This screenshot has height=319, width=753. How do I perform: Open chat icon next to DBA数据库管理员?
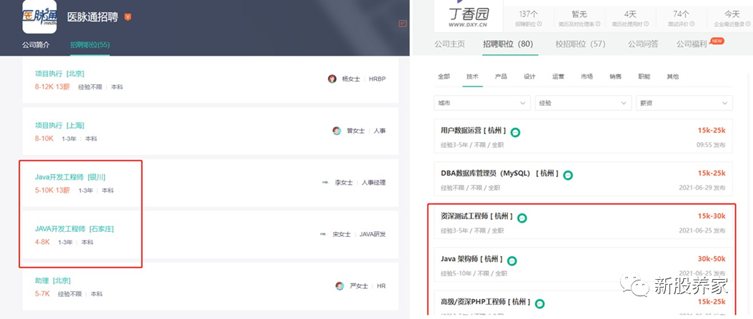[568, 175]
